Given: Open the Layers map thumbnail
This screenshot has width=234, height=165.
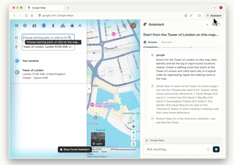Looking at the screenshot, I should (x=98, y=139).
